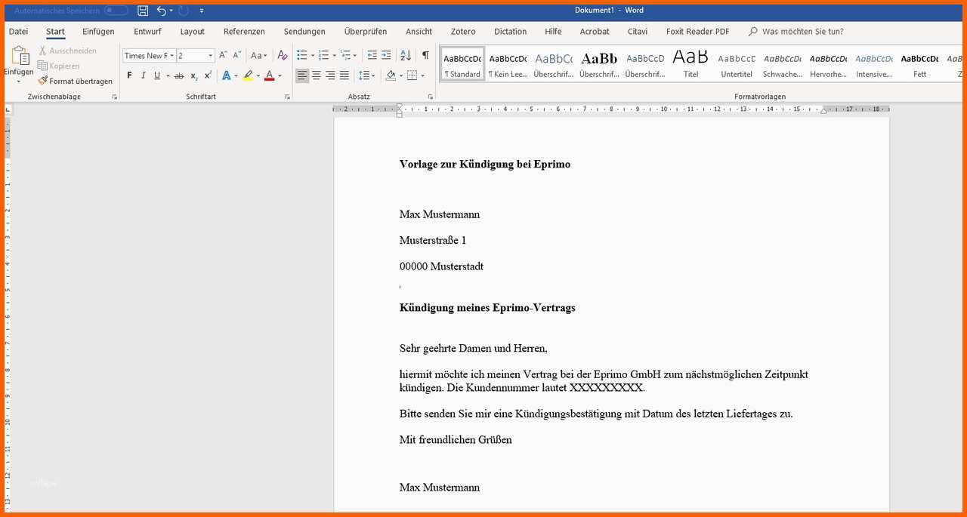Center-align text with the center alignment icon

click(x=317, y=75)
